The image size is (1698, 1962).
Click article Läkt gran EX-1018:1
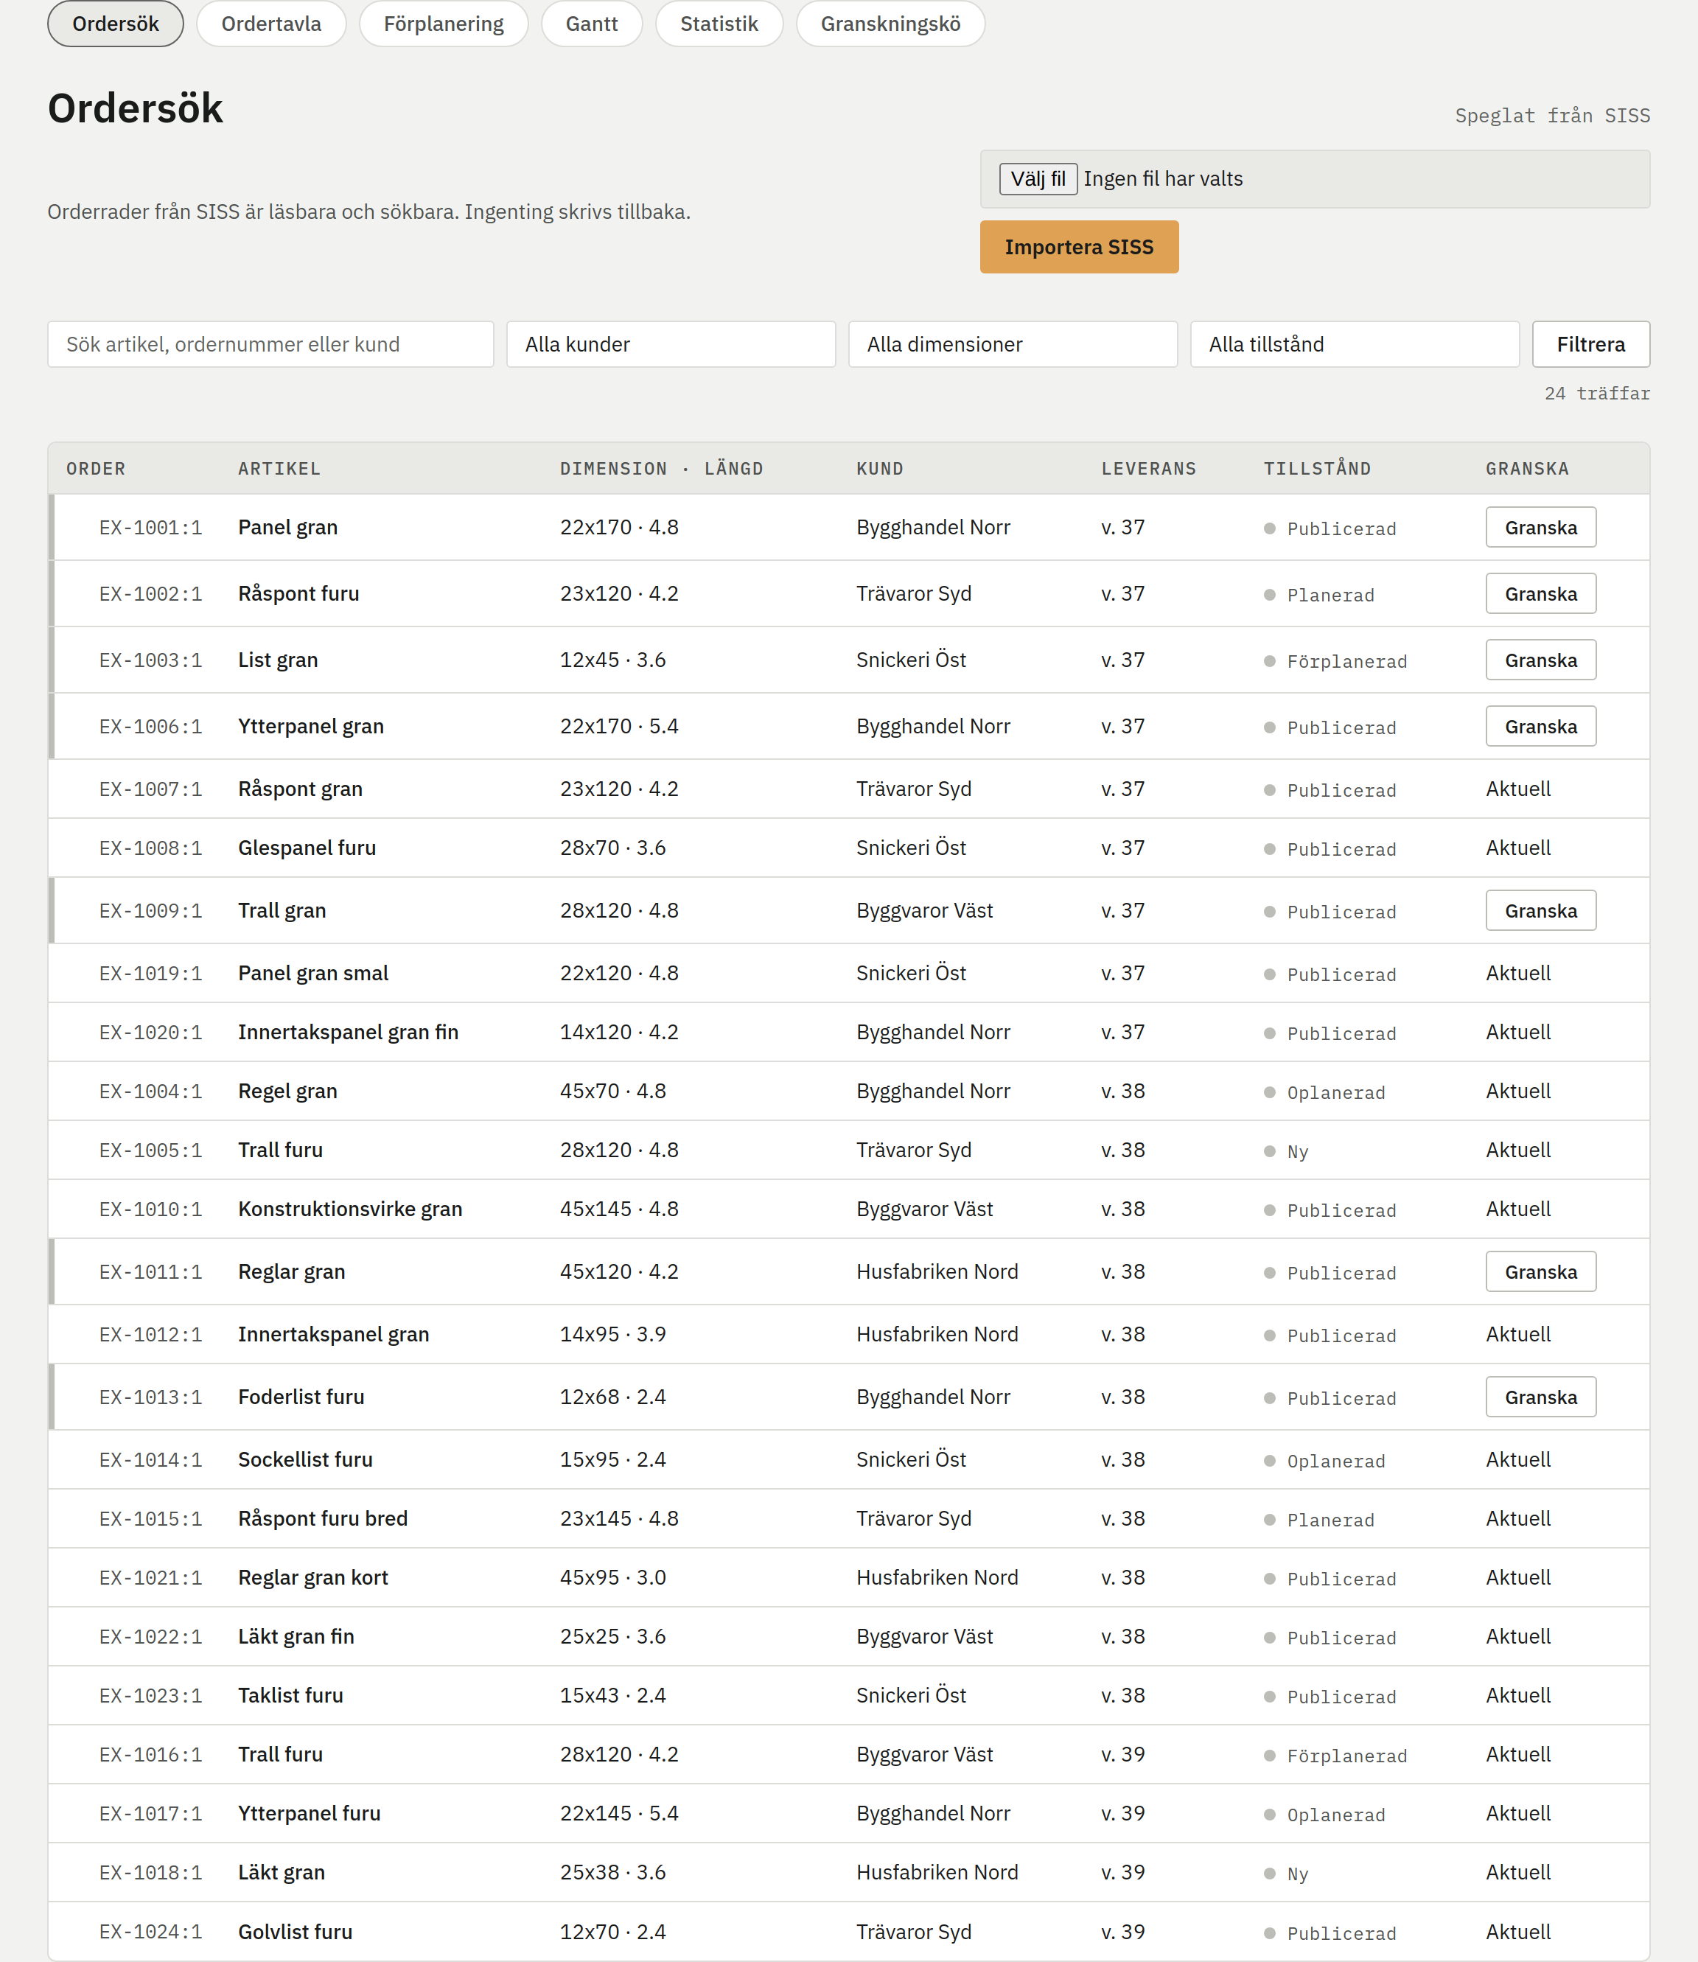click(282, 1872)
